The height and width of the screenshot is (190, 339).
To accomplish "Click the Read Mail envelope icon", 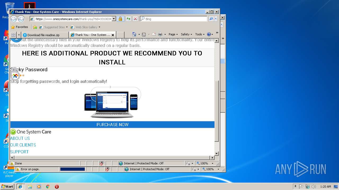I will [x=154, y=34].
